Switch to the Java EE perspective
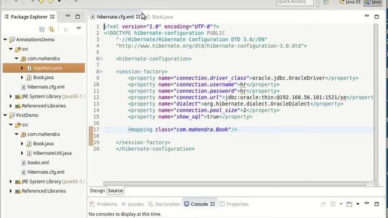The image size is (388, 218). point(350,2)
